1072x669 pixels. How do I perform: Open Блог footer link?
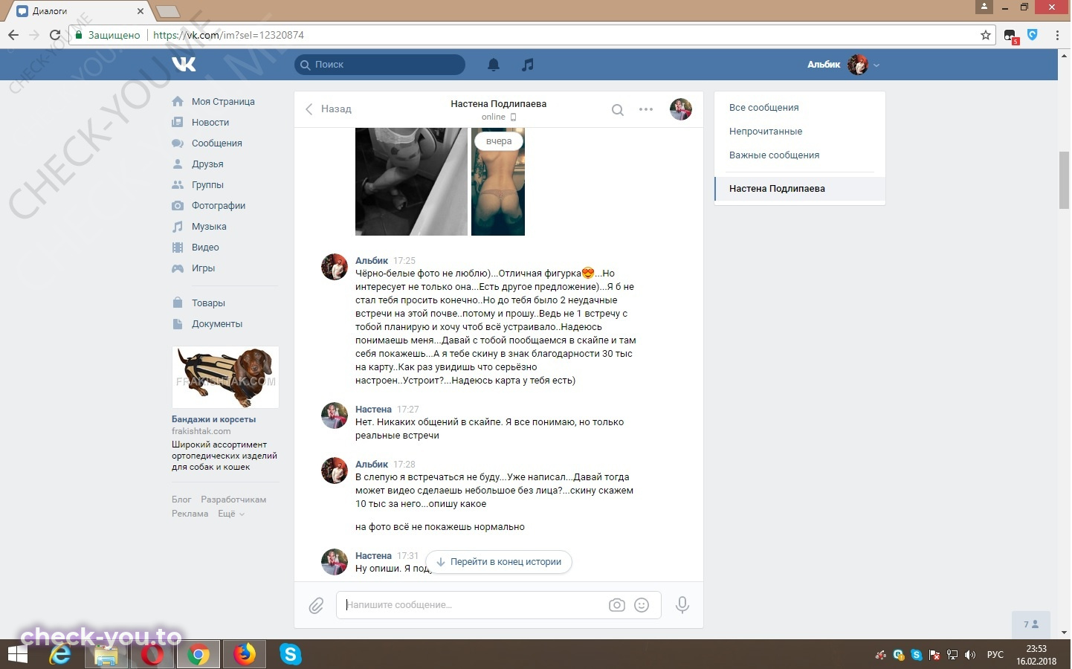(181, 500)
